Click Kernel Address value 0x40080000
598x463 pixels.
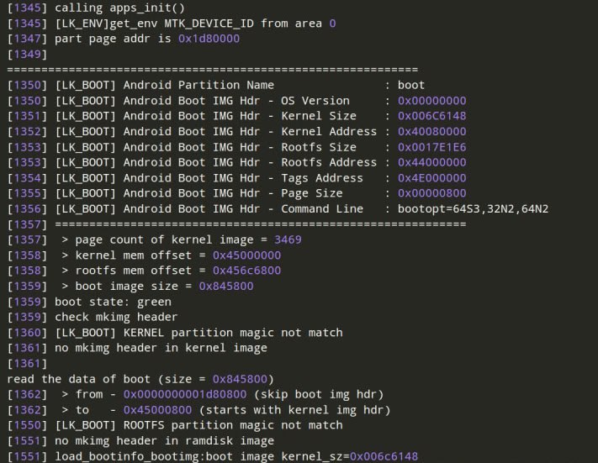[x=431, y=131]
